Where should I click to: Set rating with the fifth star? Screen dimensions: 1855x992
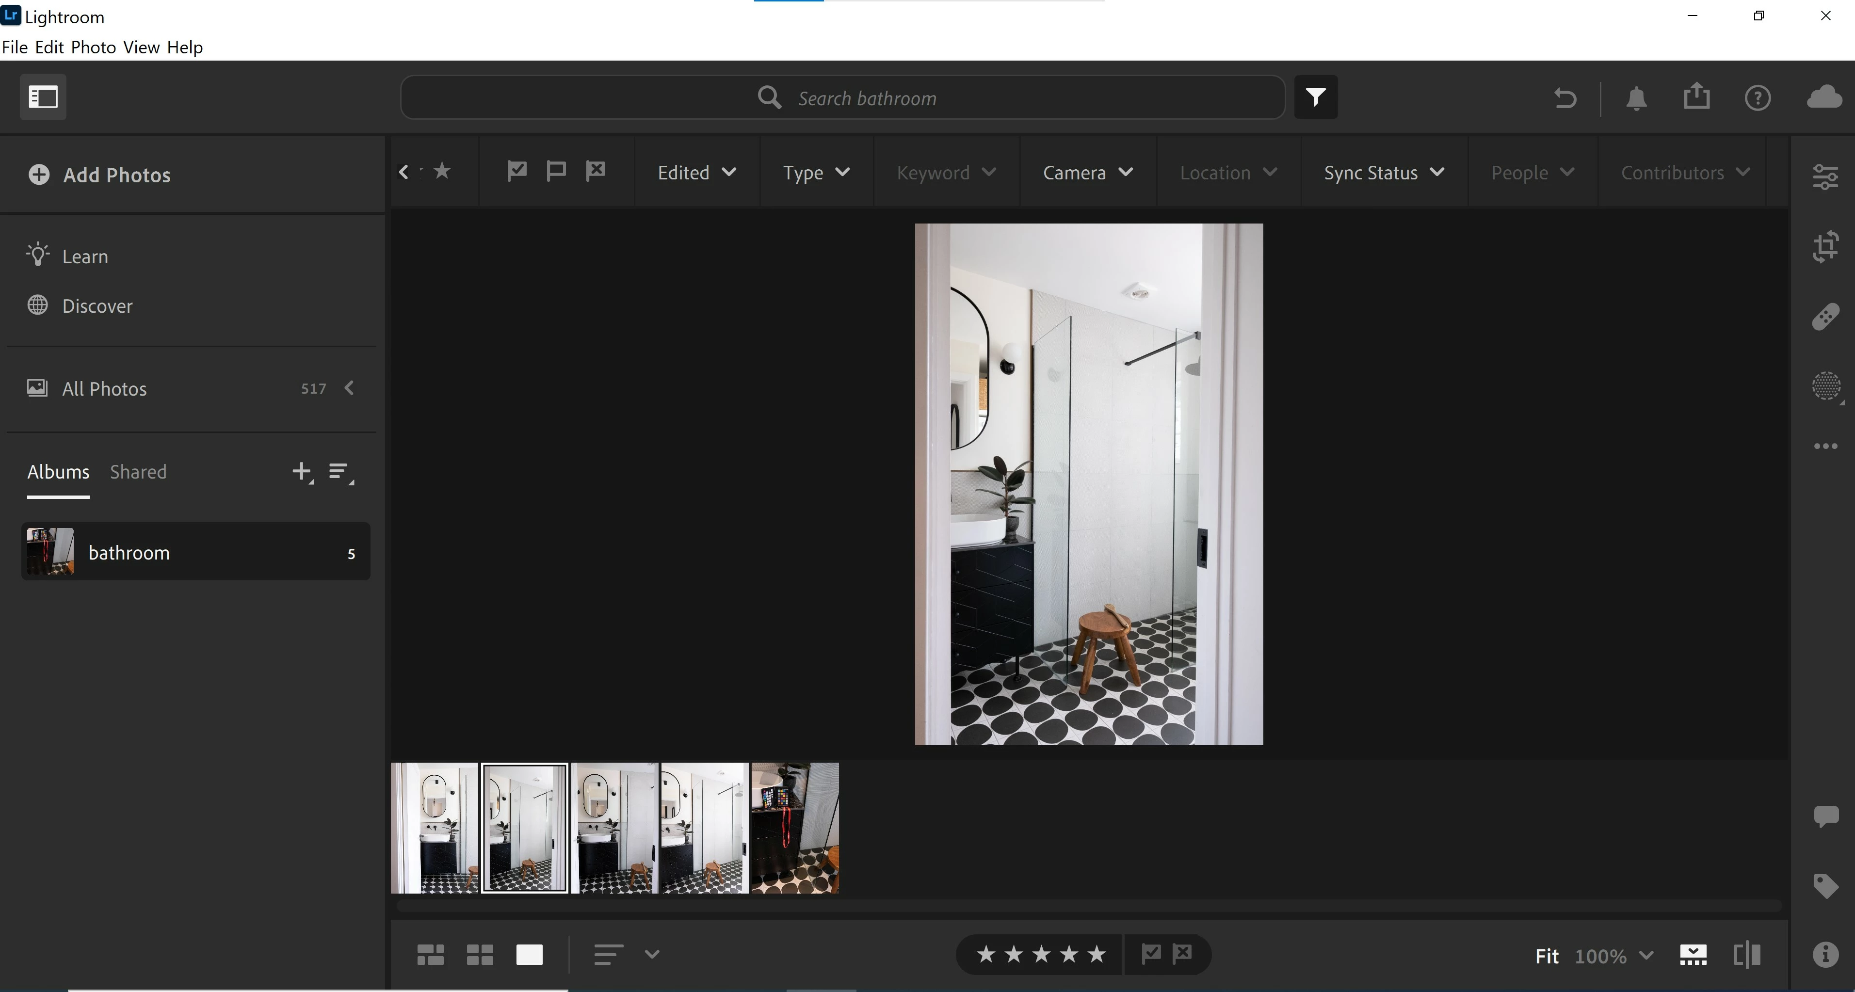1096,955
